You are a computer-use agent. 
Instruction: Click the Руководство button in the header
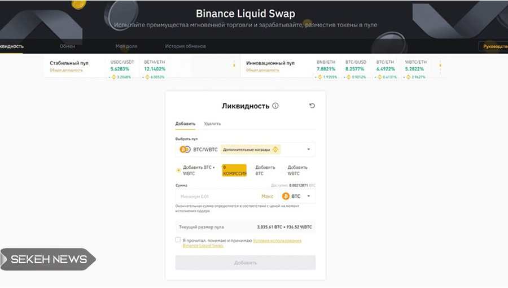coord(493,46)
